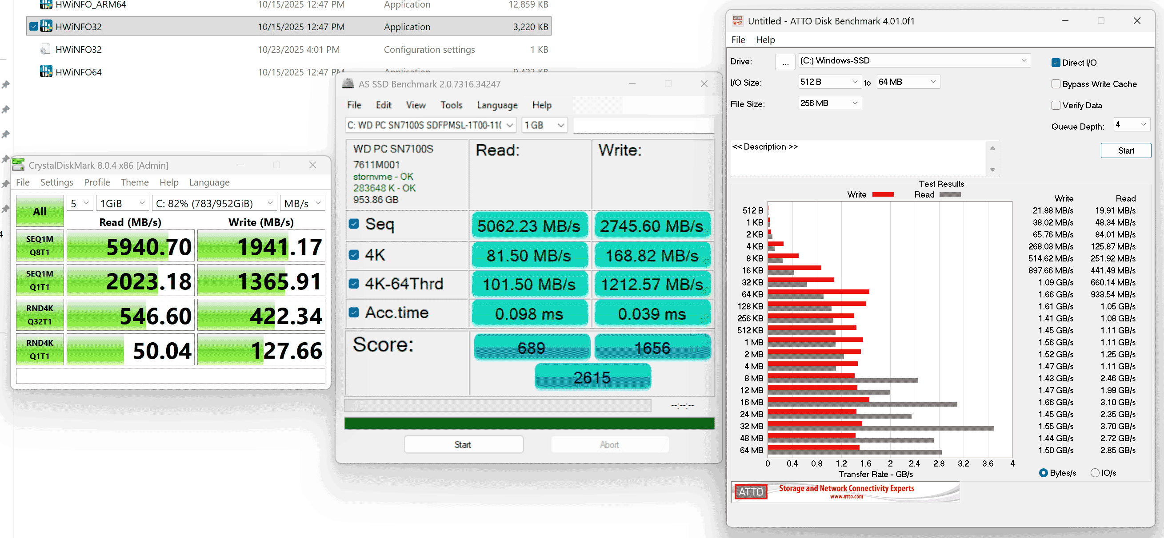Click the Description text field

click(x=859, y=158)
